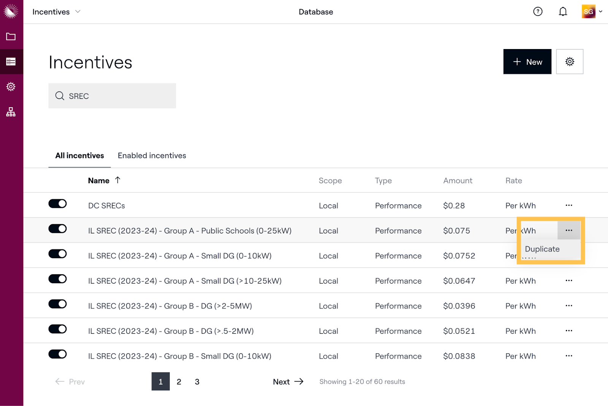The height and width of the screenshot is (406, 608).
Task: Open the projects folder icon in sidebar
Action: coord(11,36)
